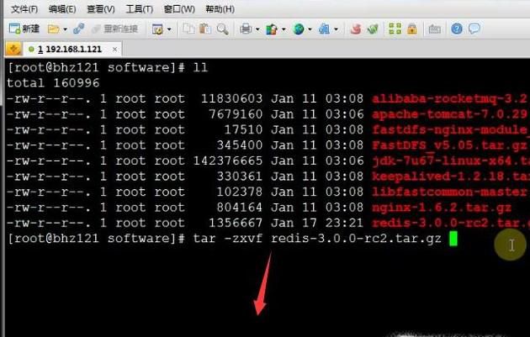
Task: Click the 'Jan 17 23:21' timestamp
Action: point(317,223)
